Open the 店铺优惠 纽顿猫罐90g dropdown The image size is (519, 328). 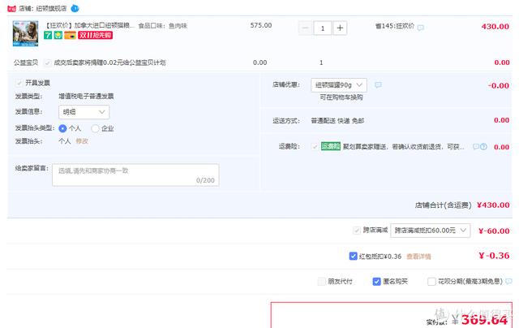point(339,85)
